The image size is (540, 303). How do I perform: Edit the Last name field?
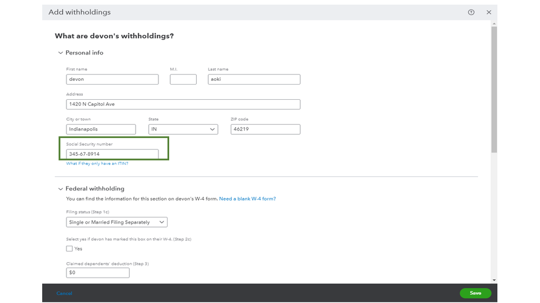(x=254, y=79)
